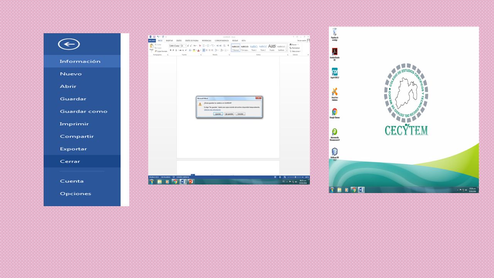Click the save icon in Quick Access Toolbar
The width and height of the screenshot is (494, 278).
coord(154,37)
